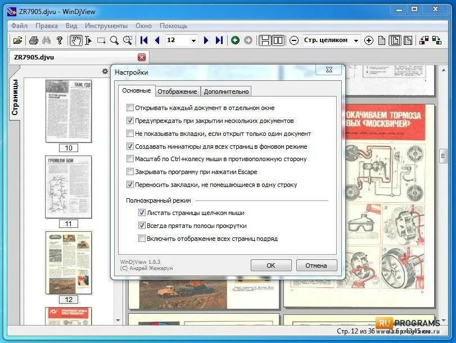
Task: Click document vertical scrollbar thumb
Action: [443, 156]
